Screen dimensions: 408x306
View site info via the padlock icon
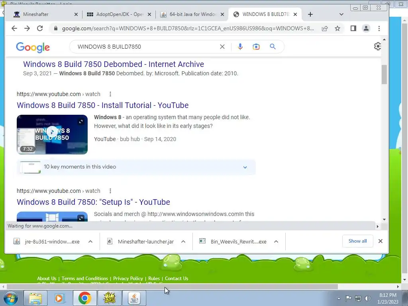click(x=55, y=28)
